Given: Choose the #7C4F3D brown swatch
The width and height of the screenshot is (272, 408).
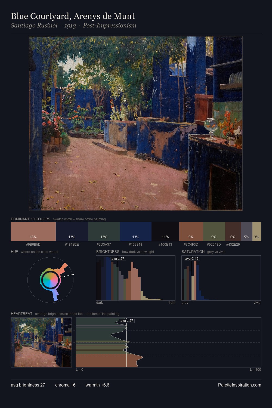Looking at the screenshot, I should (191, 231).
